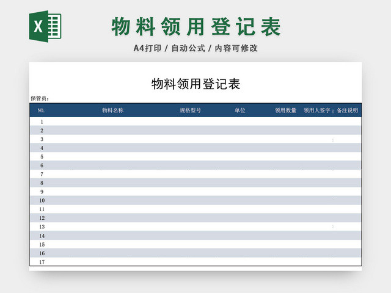The image size is (391, 293).
Task: Click the 规格型号 cell in row 2
Action: coord(190,130)
